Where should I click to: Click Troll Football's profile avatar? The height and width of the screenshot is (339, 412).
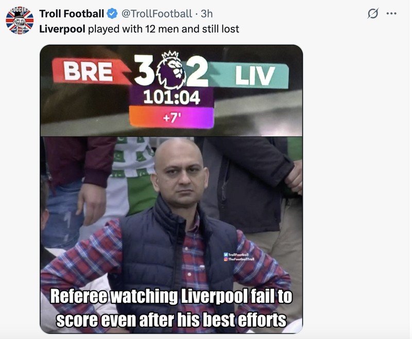(20, 19)
